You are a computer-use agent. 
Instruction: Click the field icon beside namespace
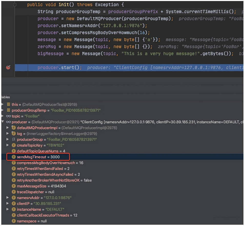click(x=14, y=221)
